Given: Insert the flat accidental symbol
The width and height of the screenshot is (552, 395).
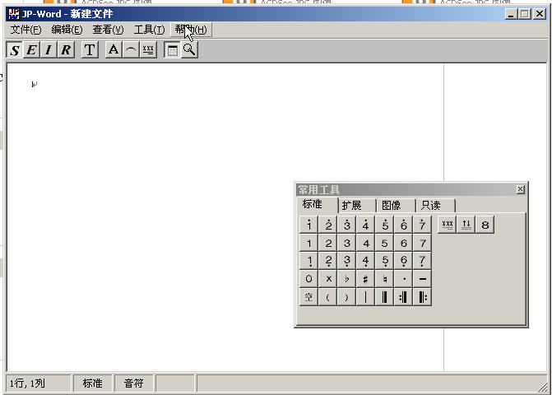Looking at the screenshot, I should [347, 279].
